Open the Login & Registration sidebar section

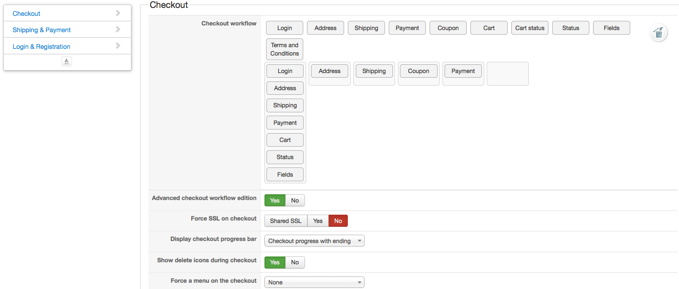(x=41, y=47)
